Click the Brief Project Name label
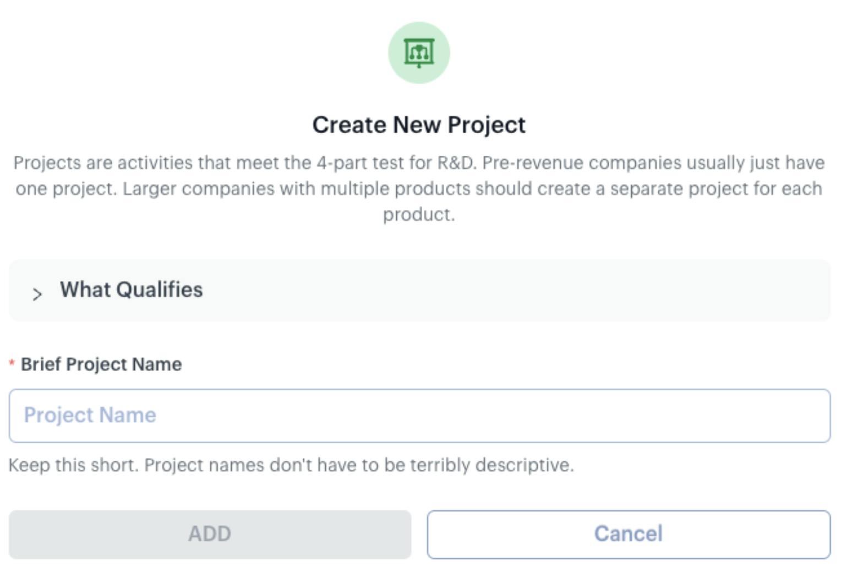The width and height of the screenshot is (841, 587). 101,364
